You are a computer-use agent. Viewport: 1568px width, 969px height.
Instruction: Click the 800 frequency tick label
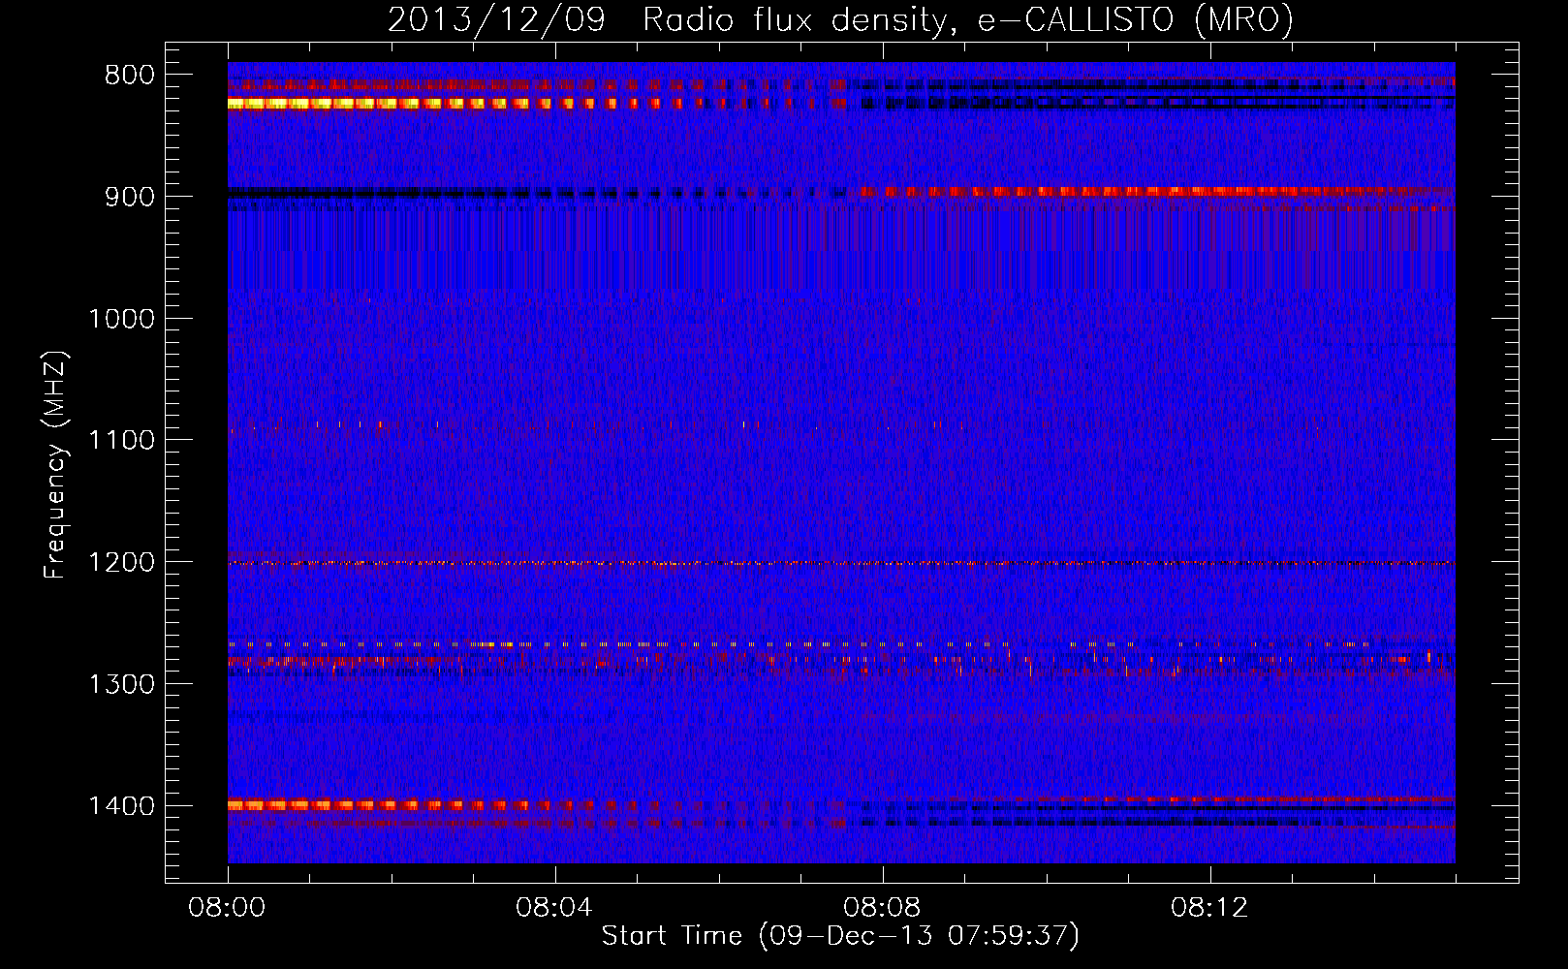tap(130, 76)
